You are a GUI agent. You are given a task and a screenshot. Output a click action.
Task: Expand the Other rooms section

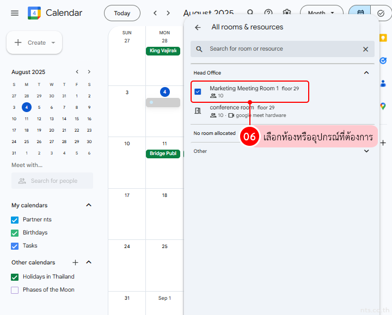click(366, 151)
